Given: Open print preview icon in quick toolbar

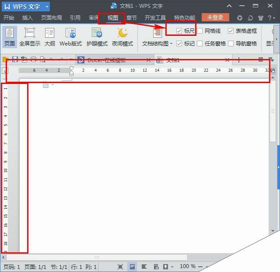Looking at the screenshot, I should click(x=43, y=59).
